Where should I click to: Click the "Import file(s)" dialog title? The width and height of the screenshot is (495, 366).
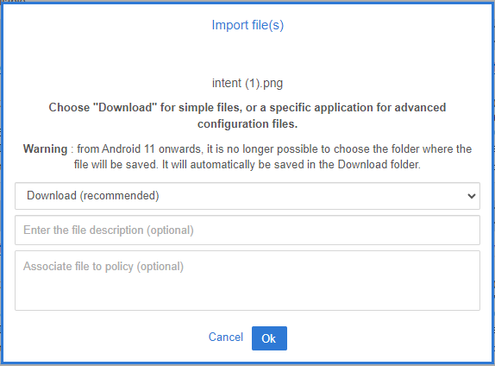[247, 25]
